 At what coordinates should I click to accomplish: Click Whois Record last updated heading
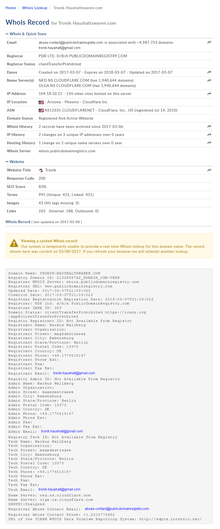click(x=44, y=222)
